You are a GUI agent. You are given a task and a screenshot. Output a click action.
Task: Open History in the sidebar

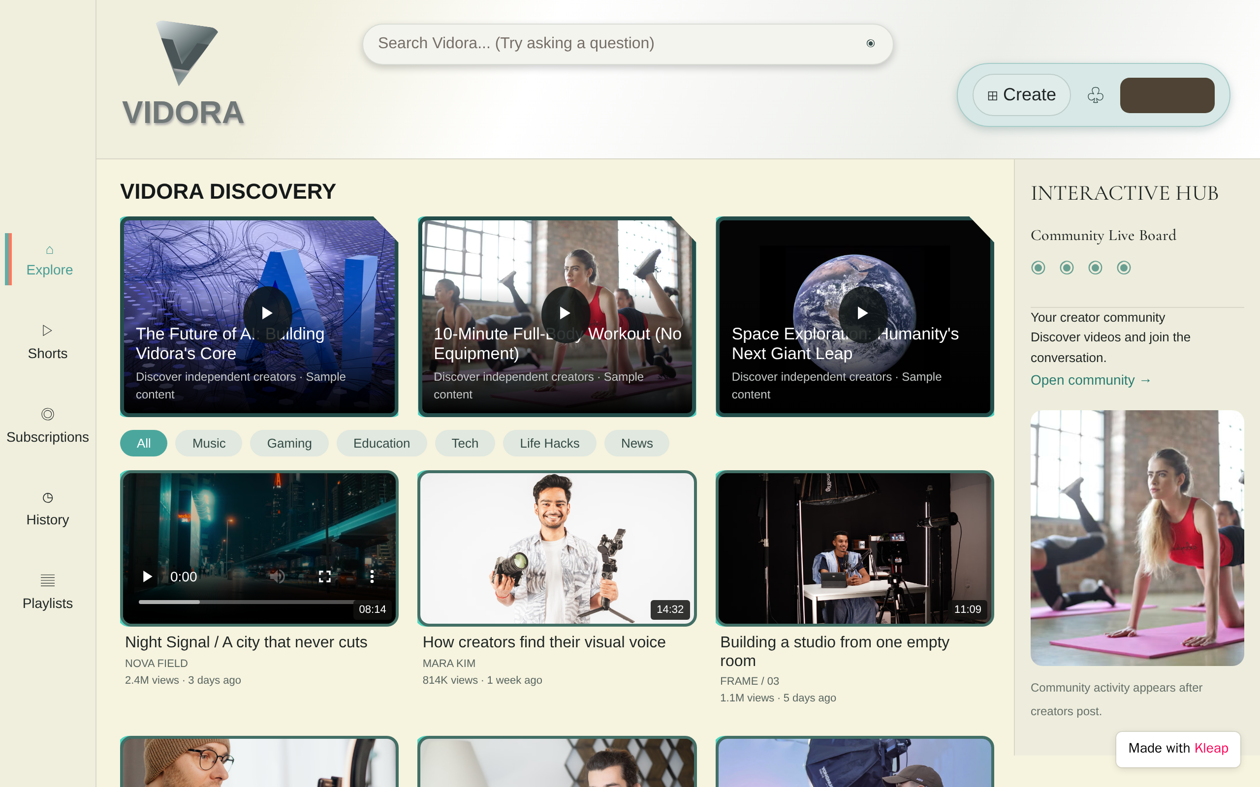[x=47, y=509]
